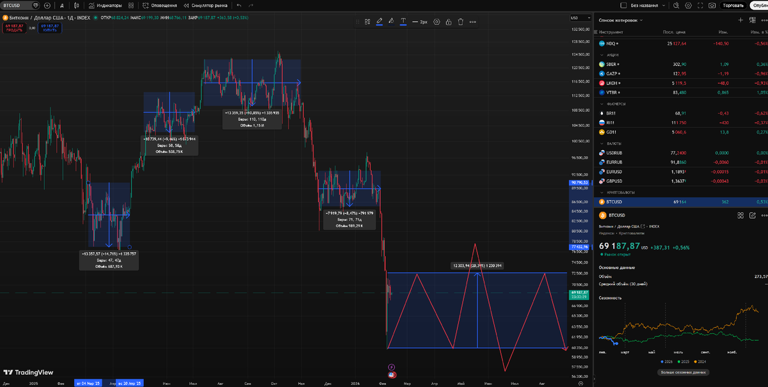
Task: Select GBPUSD in the watchlist
Action: tap(681, 182)
